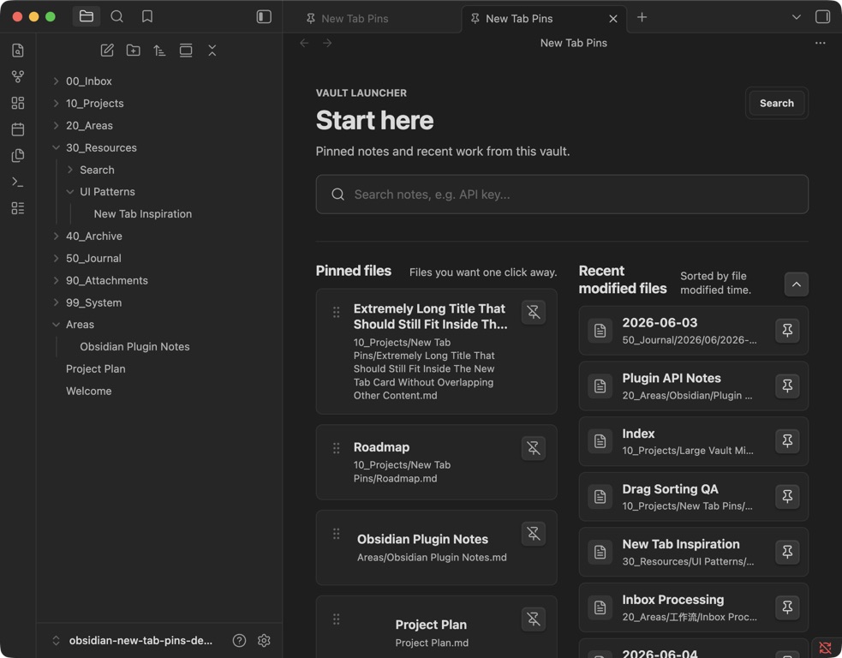Close the active New Tab Pins tab
Viewport: 842px width, 658px height.
point(613,19)
